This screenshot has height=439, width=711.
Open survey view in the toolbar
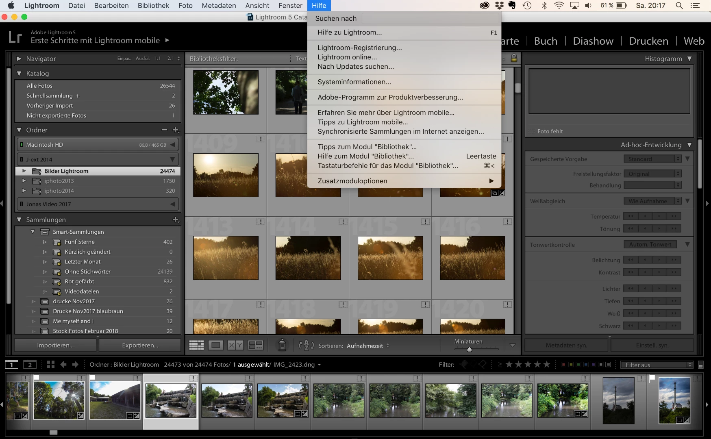(256, 346)
